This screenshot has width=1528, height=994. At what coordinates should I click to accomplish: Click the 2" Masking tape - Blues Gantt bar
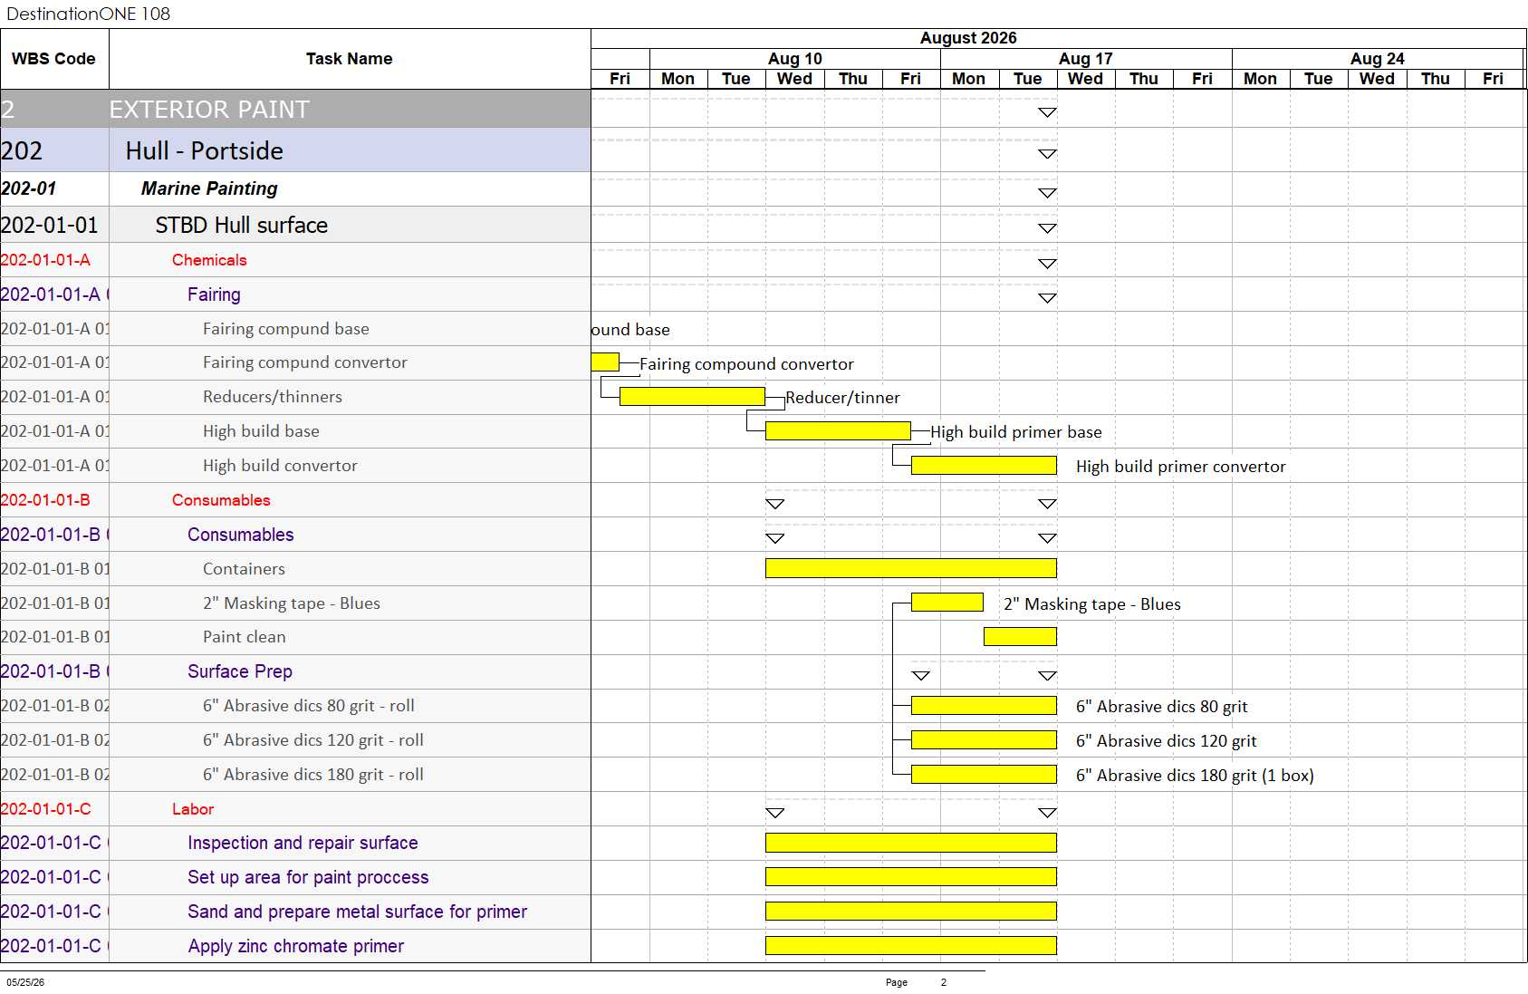point(947,602)
